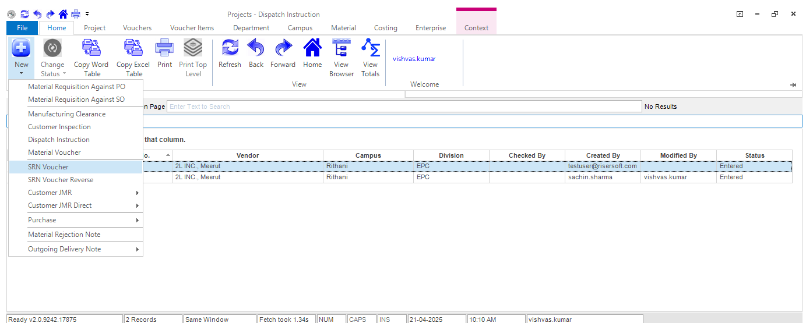Viewport: 806px width, 323px height.
Task: Sort by the Campus column header
Action: click(x=368, y=155)
